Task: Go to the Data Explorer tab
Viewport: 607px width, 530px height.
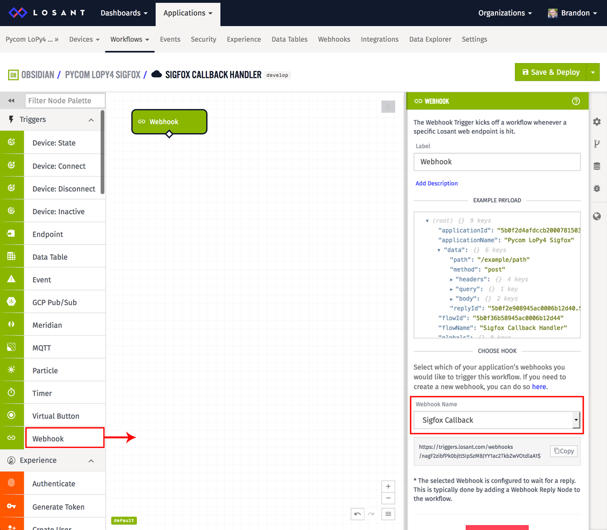Action: click(430, 39)
